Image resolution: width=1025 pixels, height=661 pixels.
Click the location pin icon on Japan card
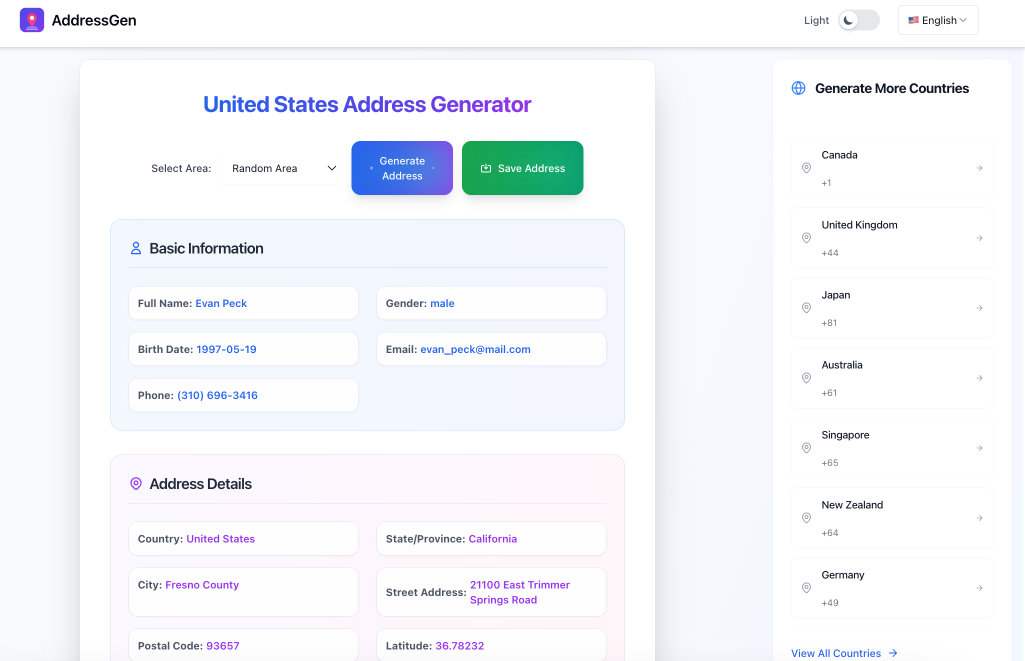pyautogui.click(x=806, y=308)
